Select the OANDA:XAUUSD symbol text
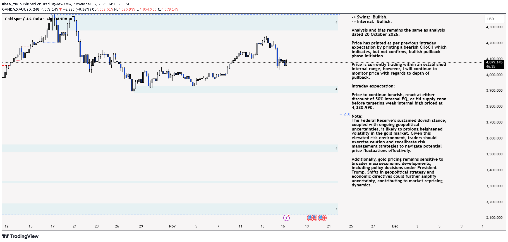Viewport: 508px width, 242px height. pos(16,10)
